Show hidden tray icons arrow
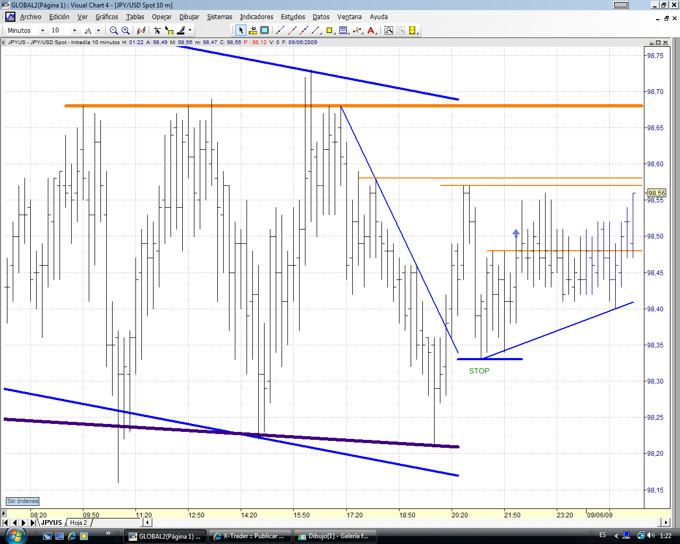 point(616,535)
